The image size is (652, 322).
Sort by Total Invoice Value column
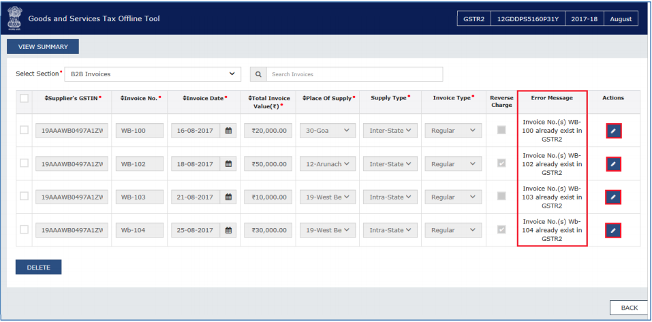(x=268, y=102)
